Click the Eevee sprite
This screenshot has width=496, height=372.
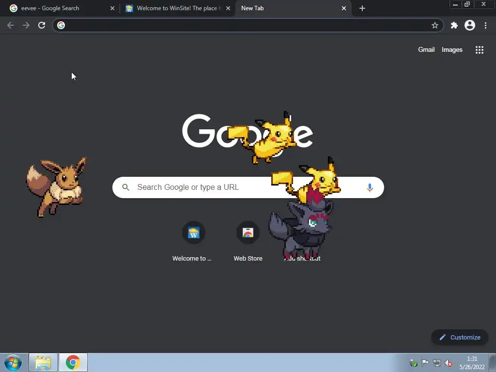click(56, 187)
